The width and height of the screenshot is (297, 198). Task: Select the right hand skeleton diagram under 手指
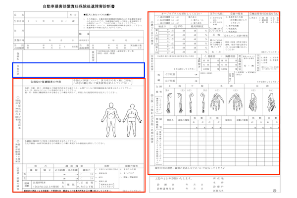point(217,102)
